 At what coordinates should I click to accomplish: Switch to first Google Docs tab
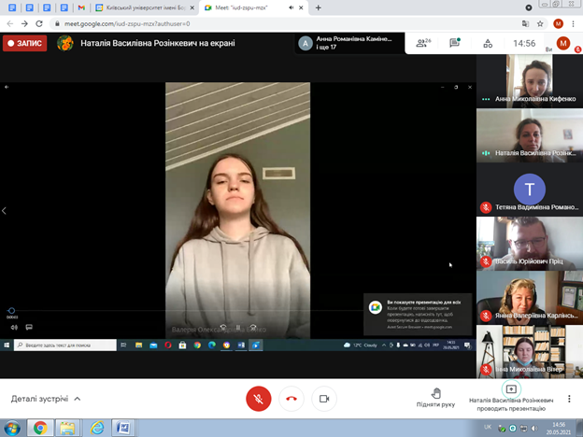12,7
